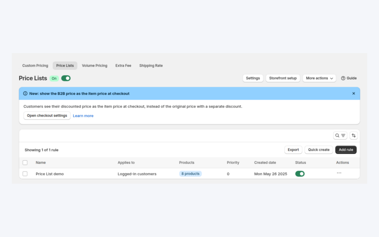The width and height of the screenshot is (379, 237).
Task: Tick the select-all checkbox in table header
Action: click(x=25, y=163)
